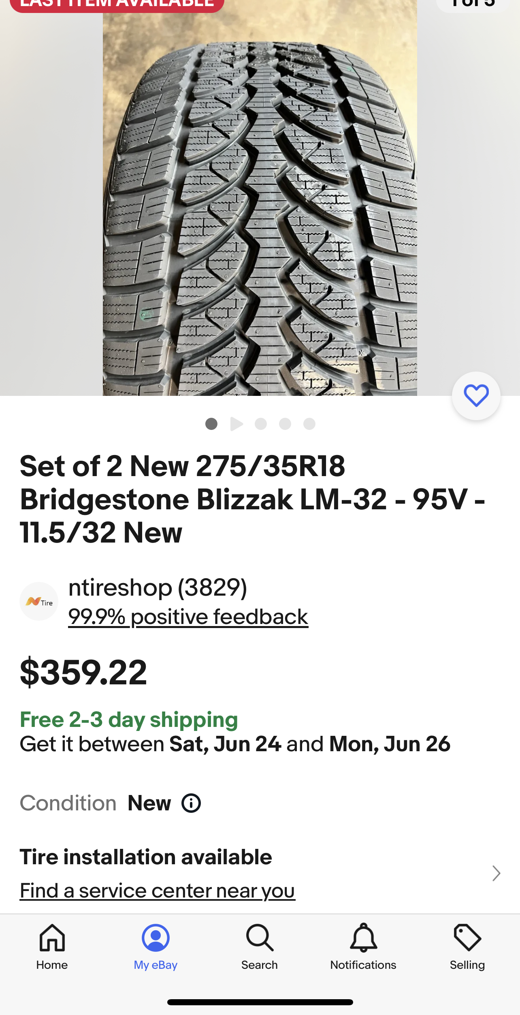Viewport: 520px width, 1015px height.
Task: Click Find a service center near you
Action: [158, 891]
